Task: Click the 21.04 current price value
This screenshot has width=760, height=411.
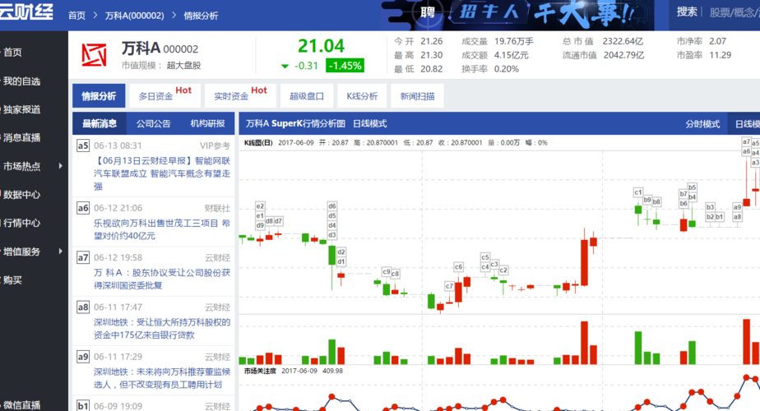Action: click(x=321, y=46)
